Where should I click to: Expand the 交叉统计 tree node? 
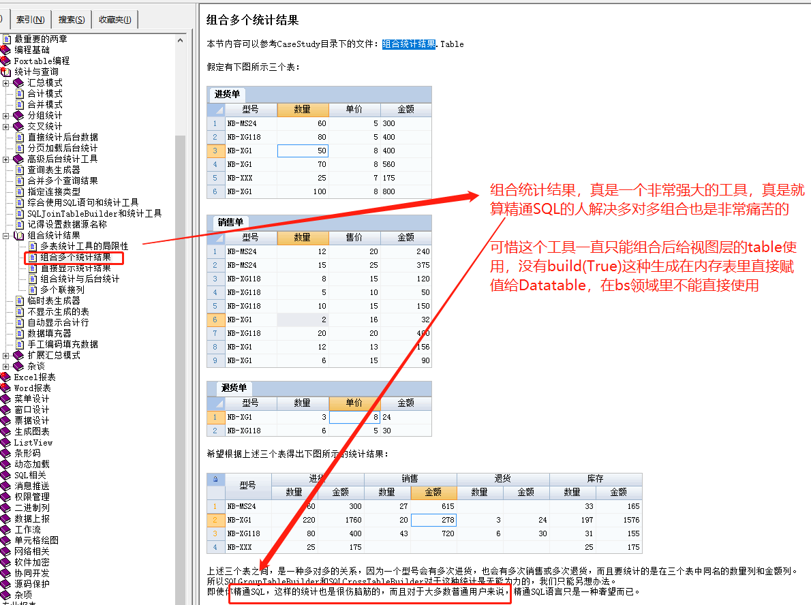pos(5,127)
